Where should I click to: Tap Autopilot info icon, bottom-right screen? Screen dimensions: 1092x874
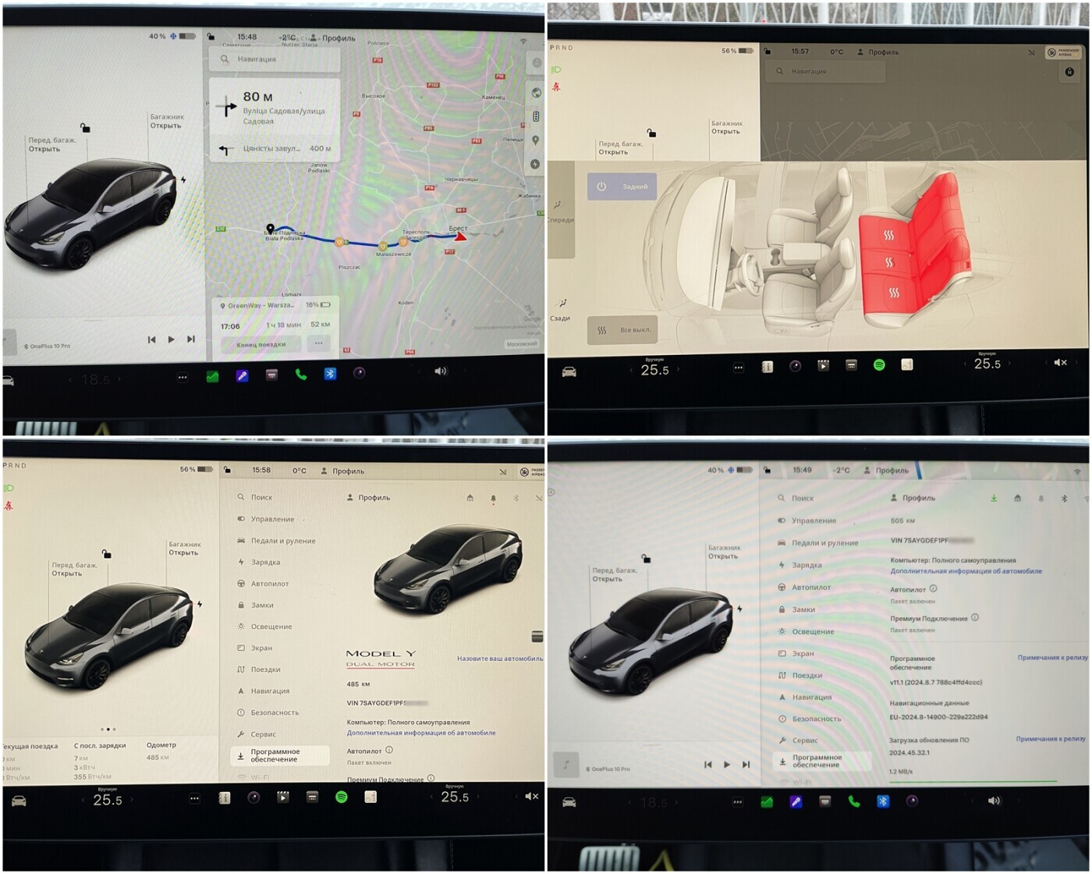pos(933,589)
